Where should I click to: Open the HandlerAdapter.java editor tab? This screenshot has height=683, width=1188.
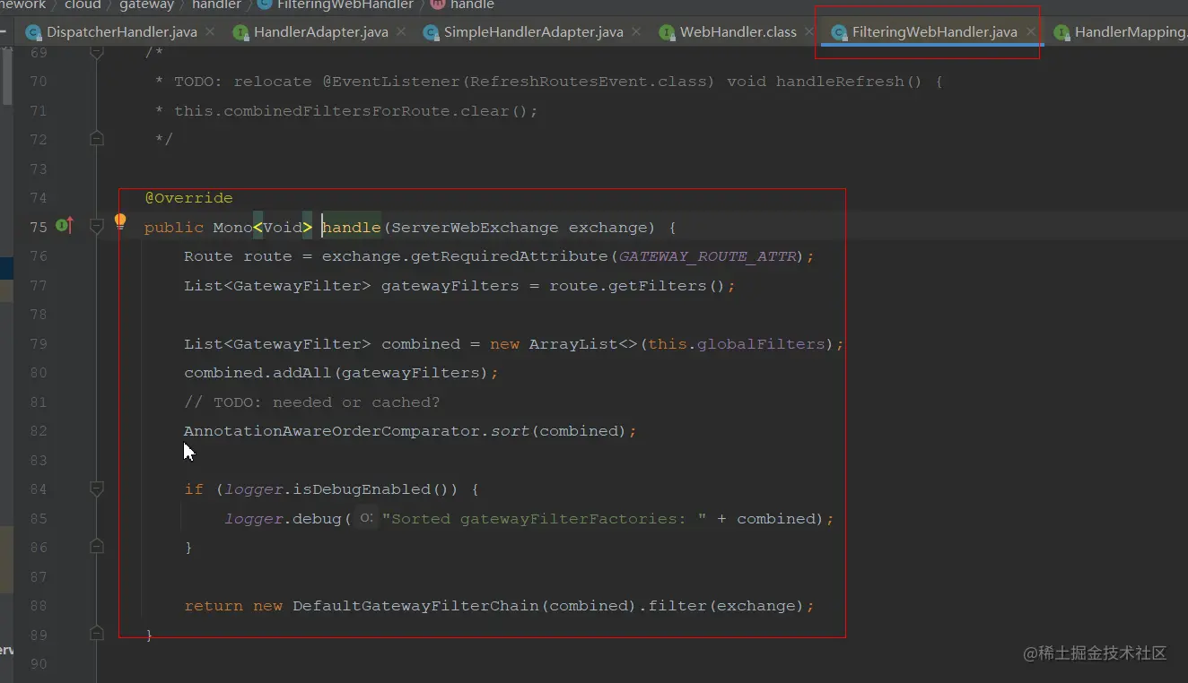[x=320, y=32]
